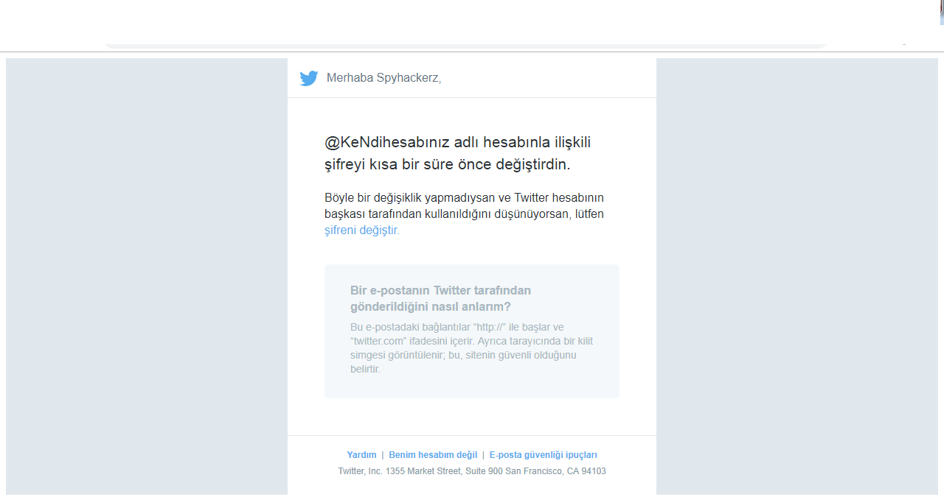944x497 pixels.
Task: Click the word "belirtir." ending the info box
Action: click(x=365, y=369)
